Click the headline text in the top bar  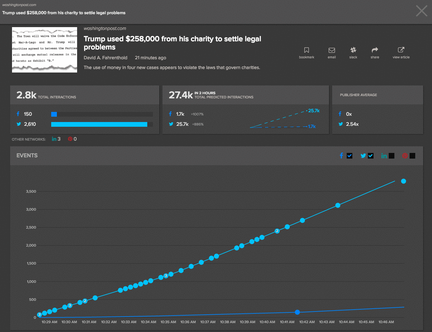64,13
